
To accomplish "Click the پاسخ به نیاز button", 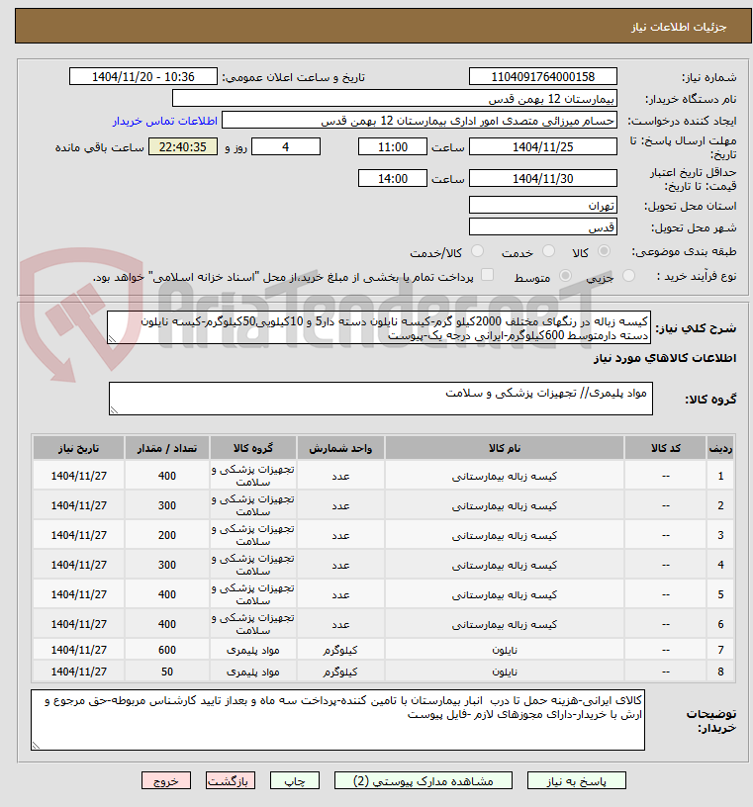I will tap(576, 780).
